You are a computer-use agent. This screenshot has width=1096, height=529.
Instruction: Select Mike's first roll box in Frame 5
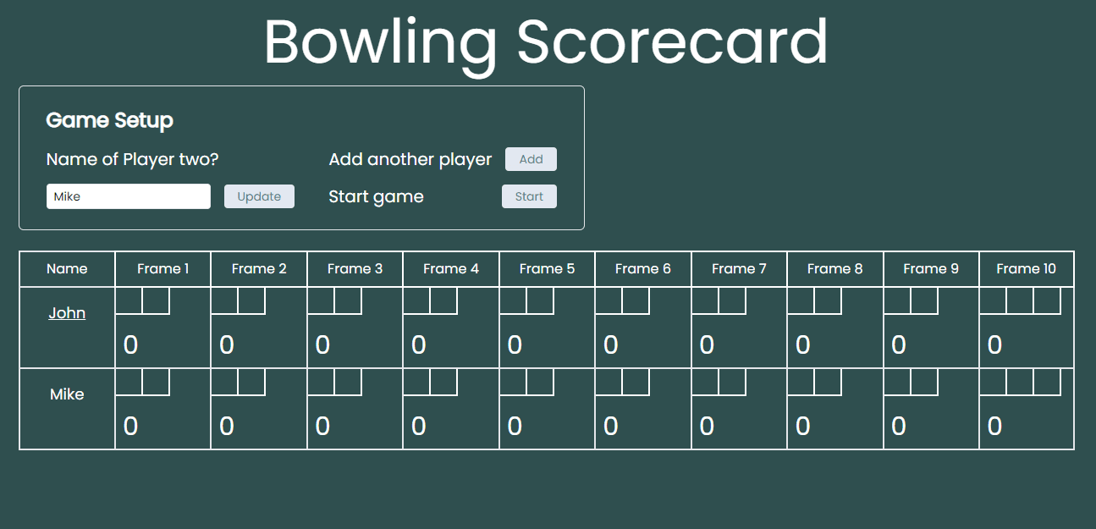pos(513,383)
